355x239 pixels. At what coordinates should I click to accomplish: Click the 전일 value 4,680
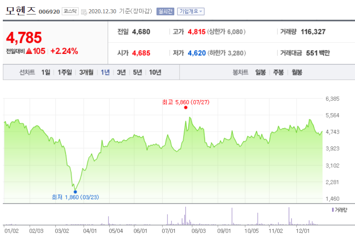coord(141,32)
